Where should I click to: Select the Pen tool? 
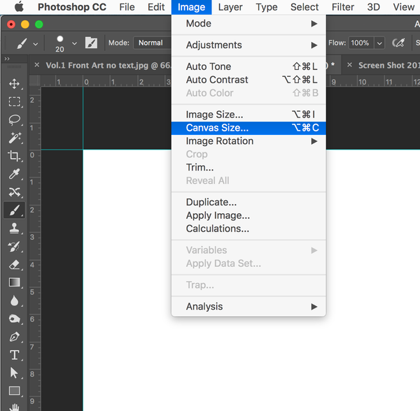click(x=14, y=337)
